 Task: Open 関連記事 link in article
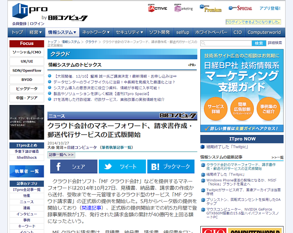point(91,208)
